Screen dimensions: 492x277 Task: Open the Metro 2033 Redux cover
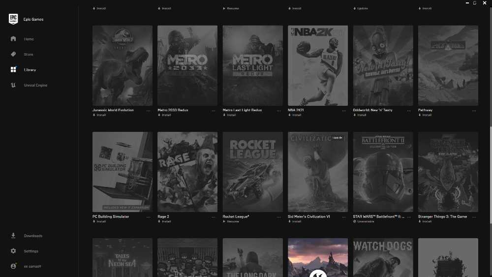pos(187,65)
